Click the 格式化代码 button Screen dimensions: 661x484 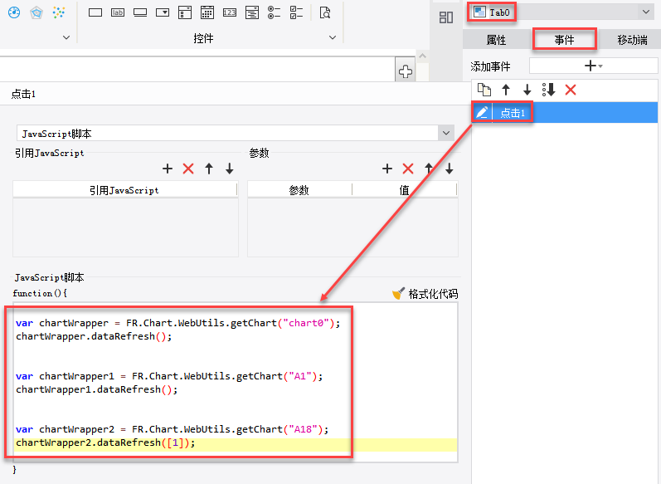(x=425, y=293)
